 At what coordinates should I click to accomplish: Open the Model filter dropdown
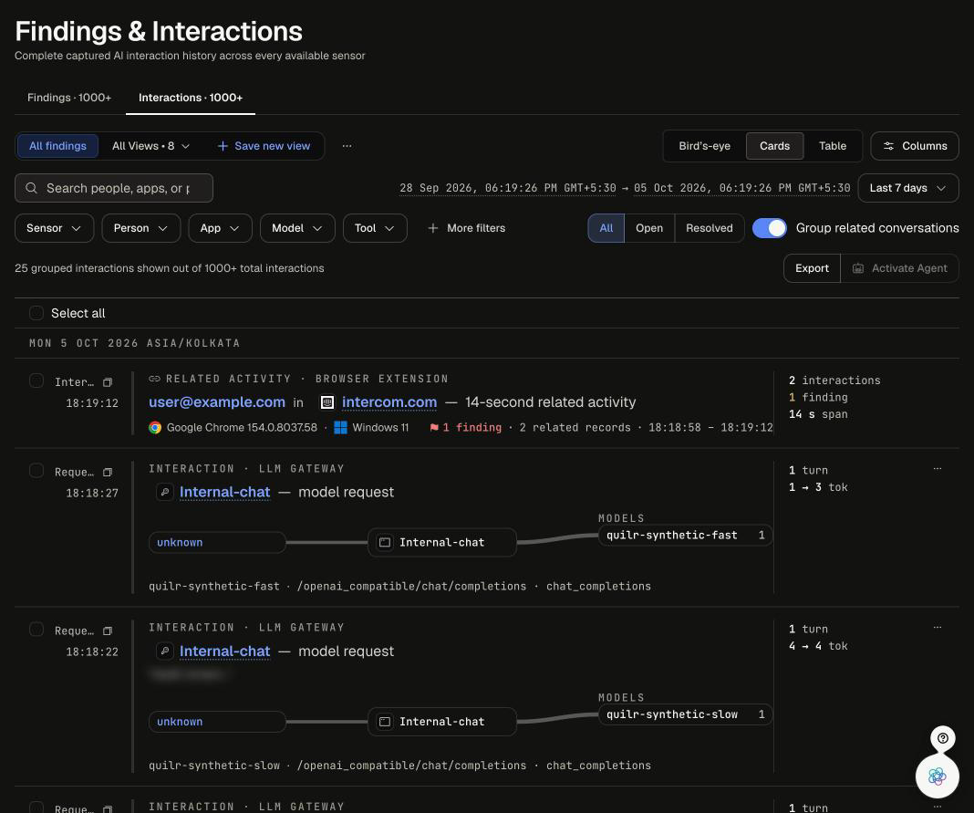click(x=297, y=228)
